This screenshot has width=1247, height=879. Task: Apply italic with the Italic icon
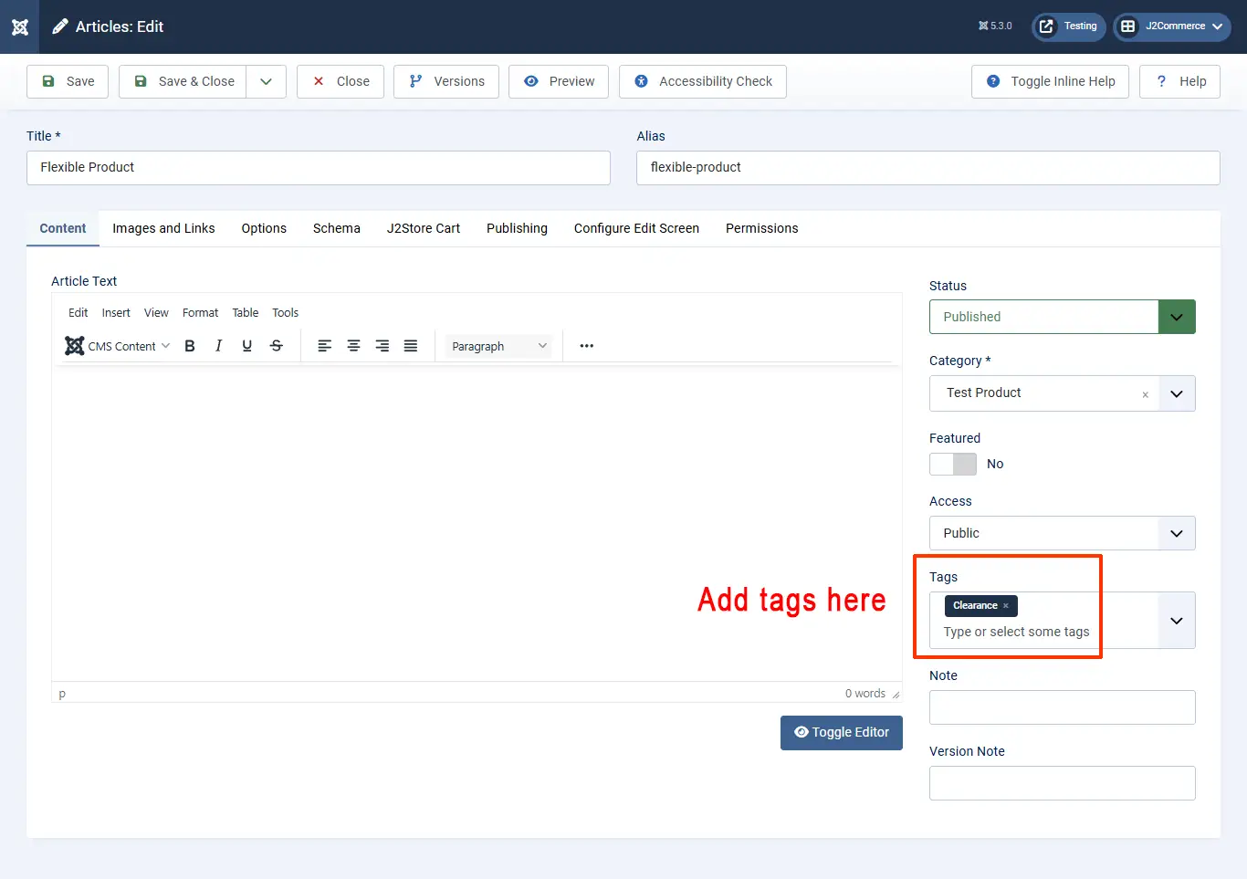coord(218,346)
